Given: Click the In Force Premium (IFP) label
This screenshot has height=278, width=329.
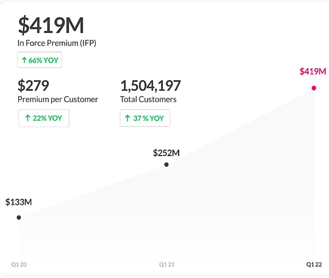Looking at the screenshot, I should [x=57, y=43].
